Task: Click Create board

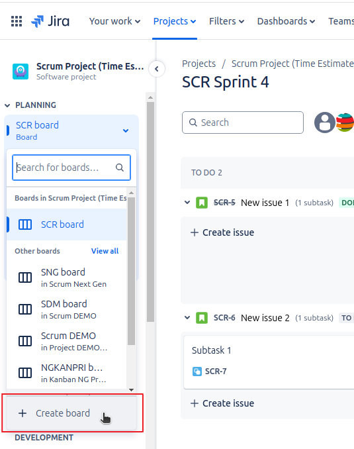Action: coord(71,413)
